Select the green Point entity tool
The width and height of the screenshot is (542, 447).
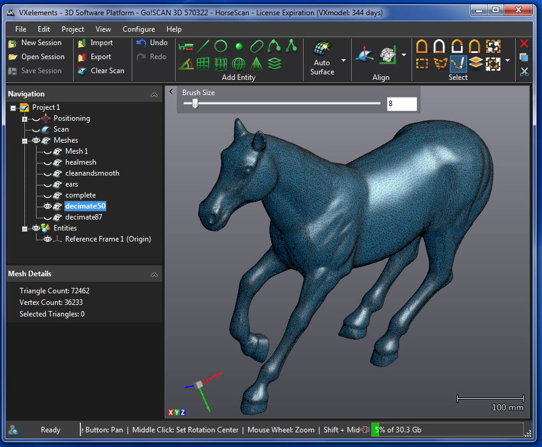coord(239,46)
